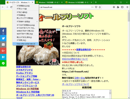Save page to Pocket icon
This screenshot has height=99, width=130.
(x=96, y=7)
